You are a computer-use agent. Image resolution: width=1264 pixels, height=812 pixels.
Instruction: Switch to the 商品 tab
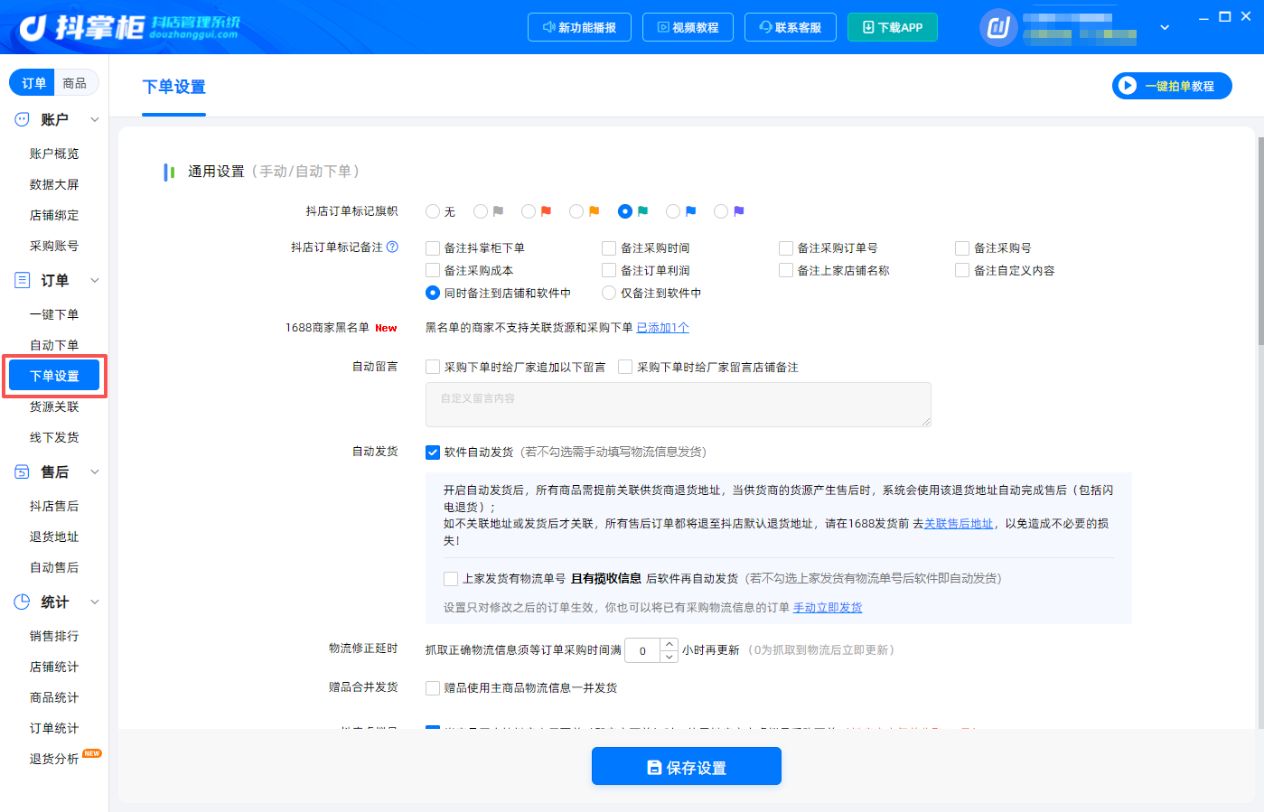point(75,83)
